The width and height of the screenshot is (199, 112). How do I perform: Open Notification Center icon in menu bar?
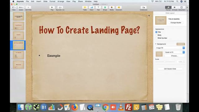tap(185, 1)
